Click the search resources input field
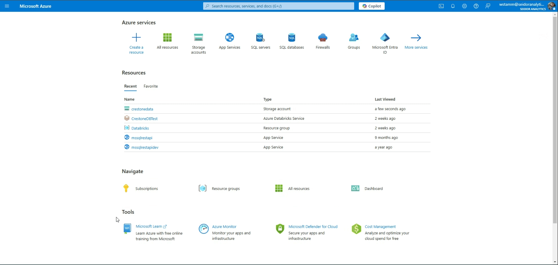This screenshot has height=265, width=558. (279, 6)
